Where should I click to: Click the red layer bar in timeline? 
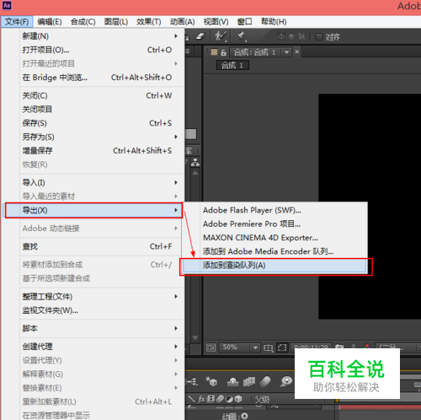pyautogui.click(x=380, y=407)
